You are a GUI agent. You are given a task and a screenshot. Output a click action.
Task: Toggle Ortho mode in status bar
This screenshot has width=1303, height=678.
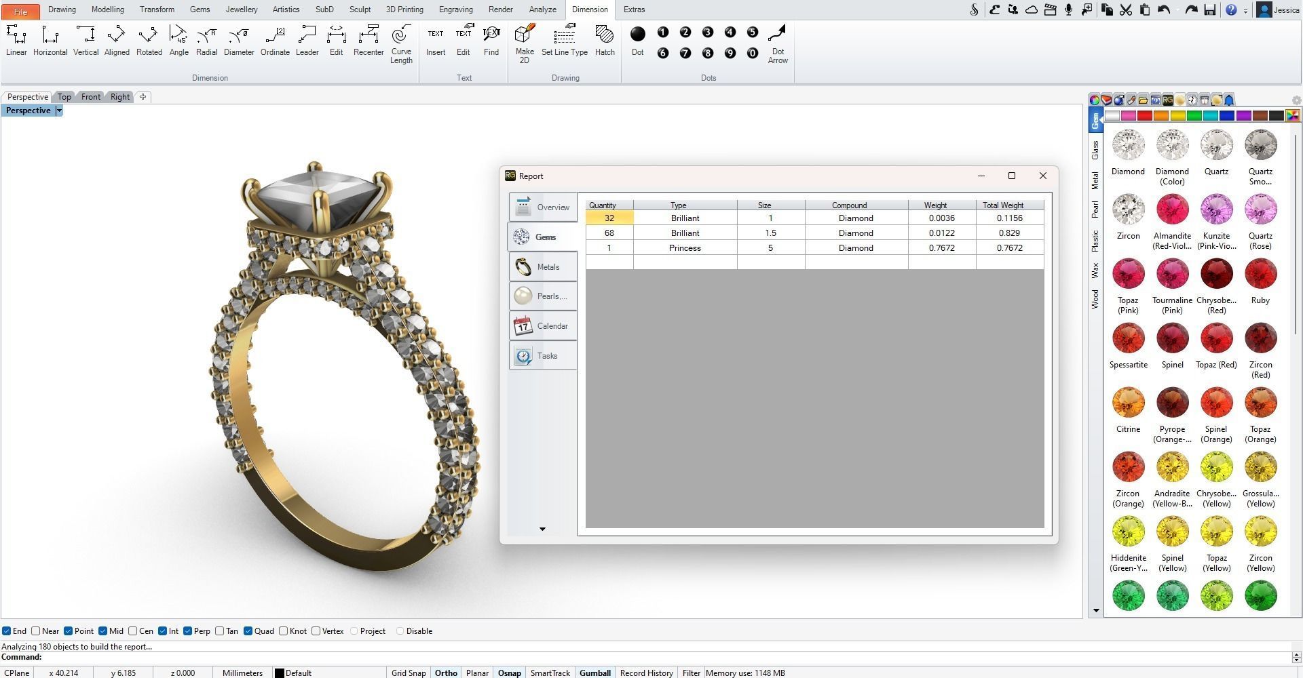(446, 673)
